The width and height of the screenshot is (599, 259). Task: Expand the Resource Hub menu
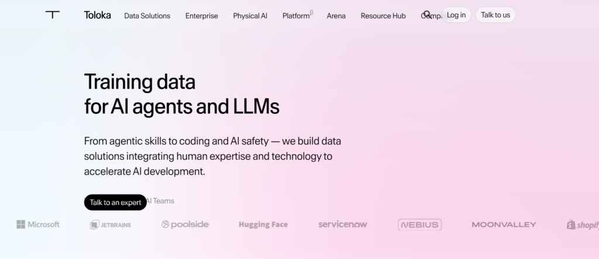[383, 16]
